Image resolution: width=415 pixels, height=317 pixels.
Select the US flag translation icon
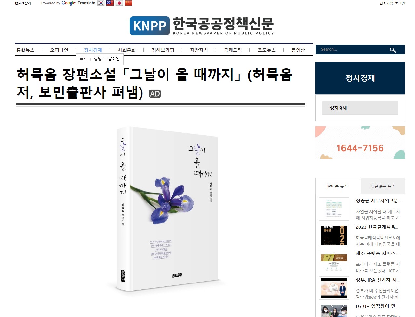110,3
